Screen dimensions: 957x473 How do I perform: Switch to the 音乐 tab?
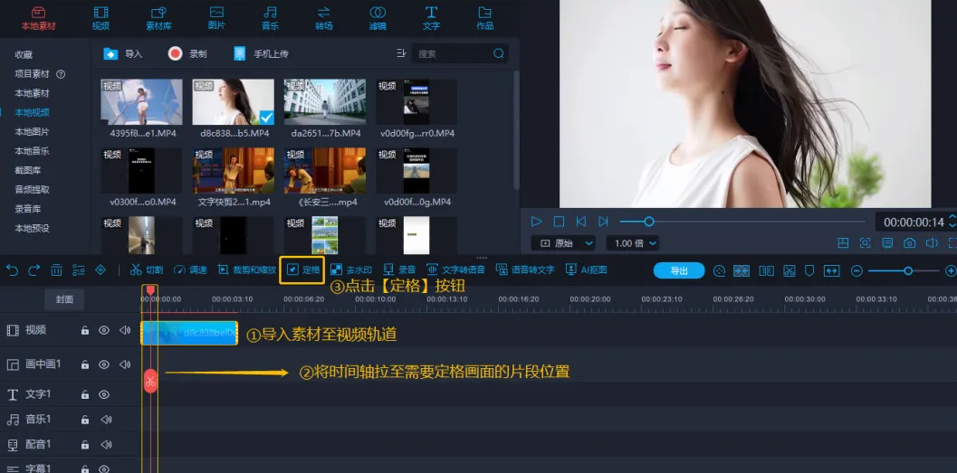pos(271,18)
